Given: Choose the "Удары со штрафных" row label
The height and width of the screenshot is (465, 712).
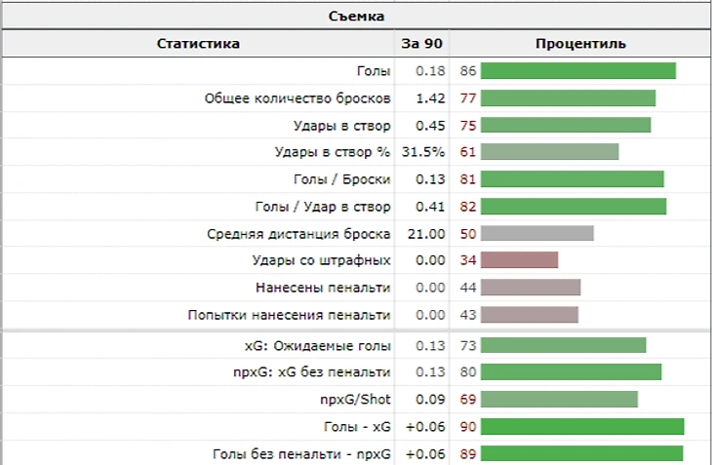Looking at the screenshot, I should [321, 260].
